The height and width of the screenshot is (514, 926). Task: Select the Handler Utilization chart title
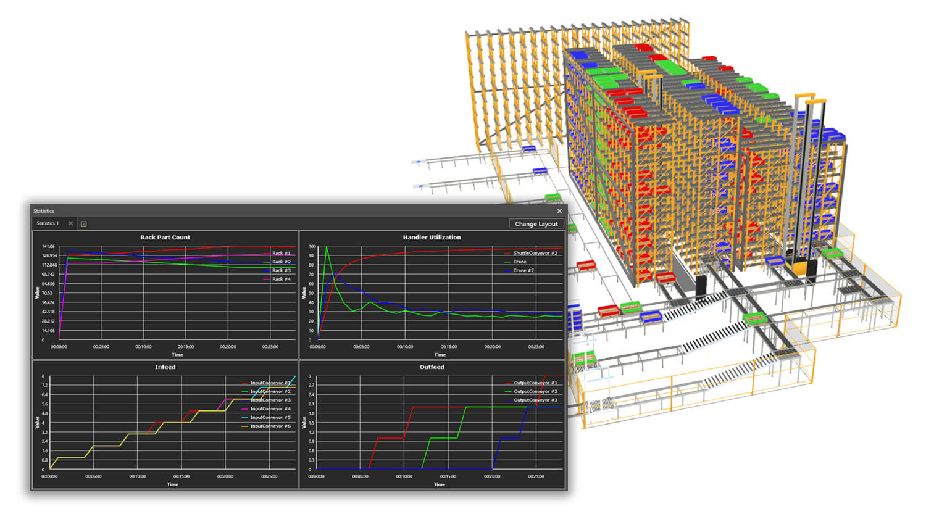(432, 237)
